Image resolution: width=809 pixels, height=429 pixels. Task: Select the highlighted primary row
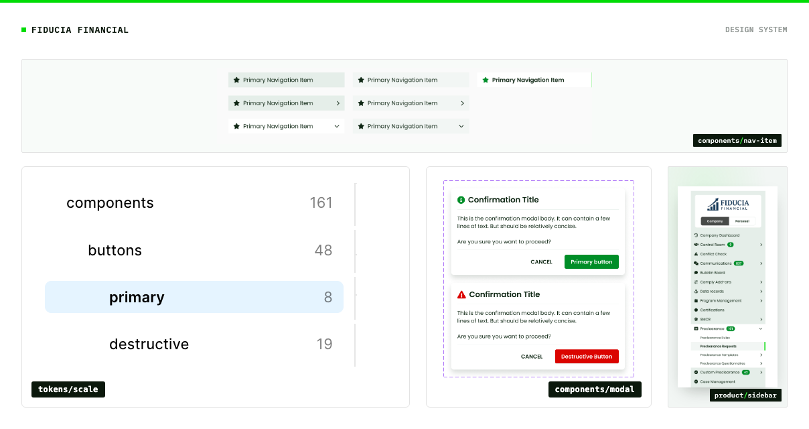[194, 297]
